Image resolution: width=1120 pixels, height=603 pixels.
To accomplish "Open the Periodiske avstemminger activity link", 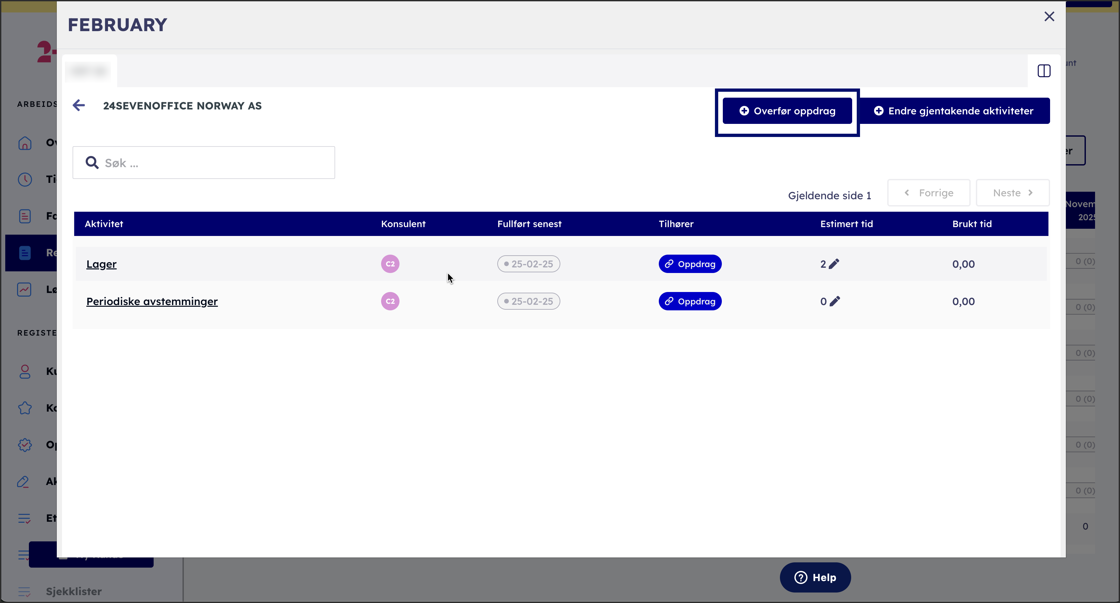I will (x=152, y=301).
